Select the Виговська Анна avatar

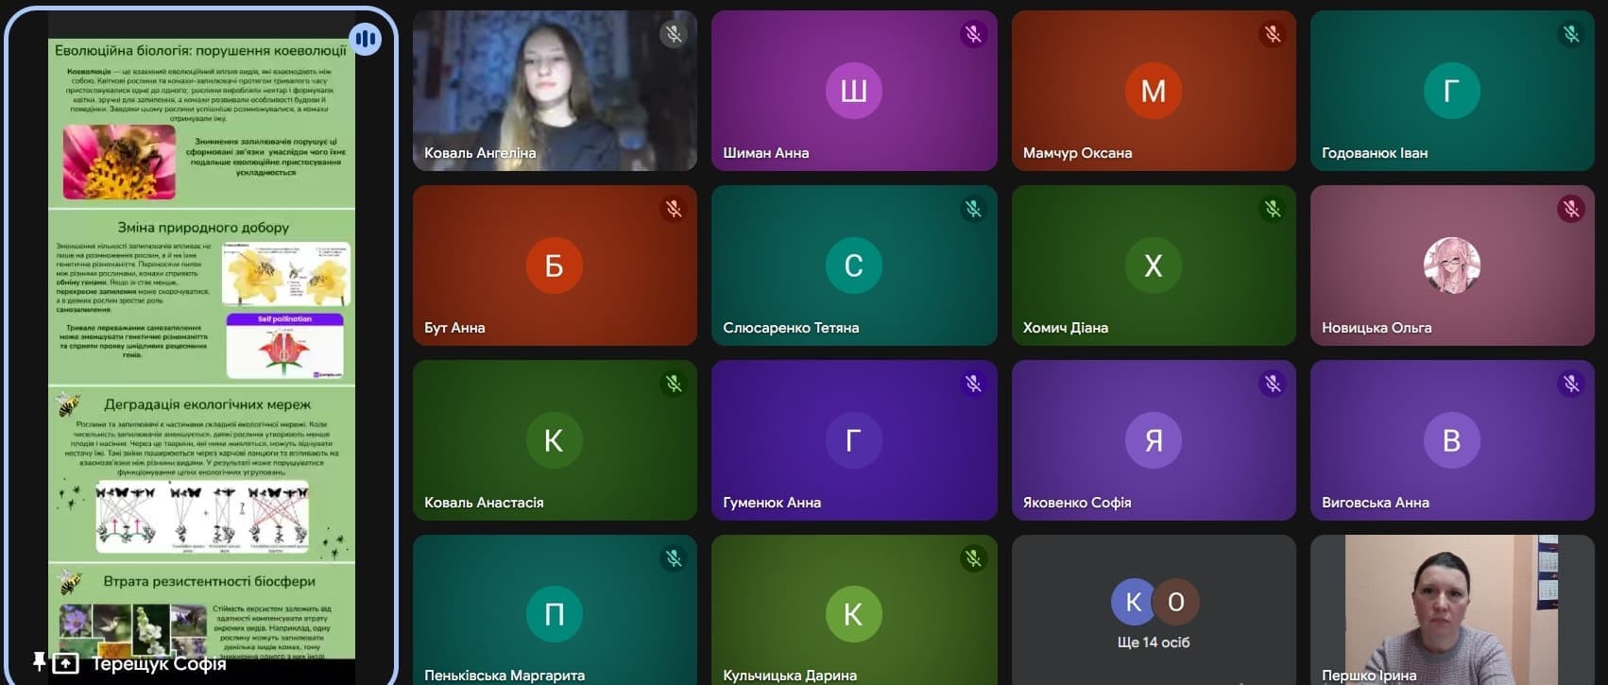point(1452,440)
